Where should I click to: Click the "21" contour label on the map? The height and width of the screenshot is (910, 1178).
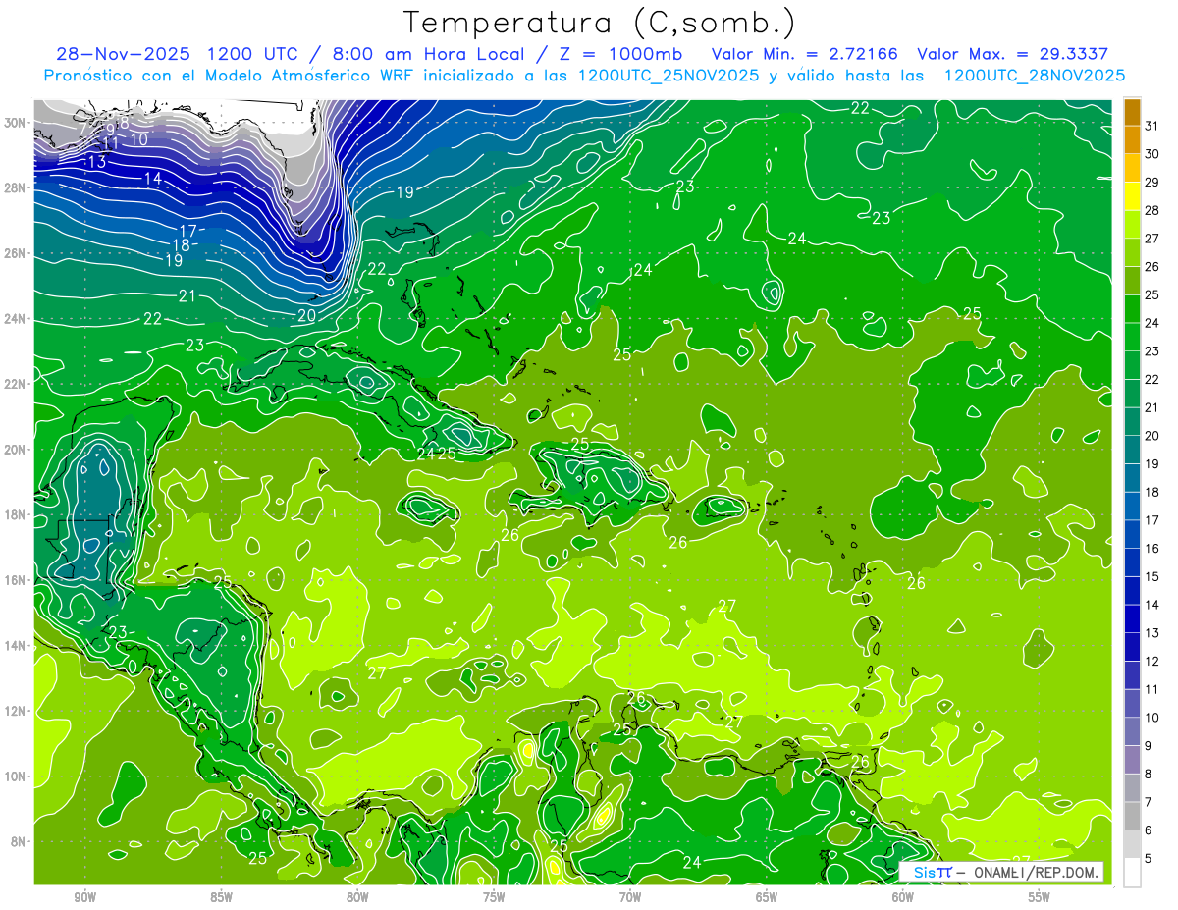point(187,295)
